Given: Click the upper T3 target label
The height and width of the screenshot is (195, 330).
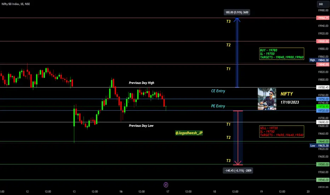Looking at the screenshot, I should click(x=228, y=21).
